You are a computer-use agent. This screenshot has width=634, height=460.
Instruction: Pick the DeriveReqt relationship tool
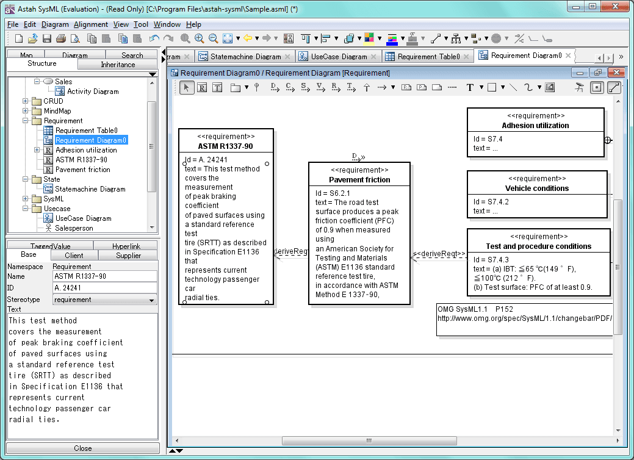pos(275,87)
